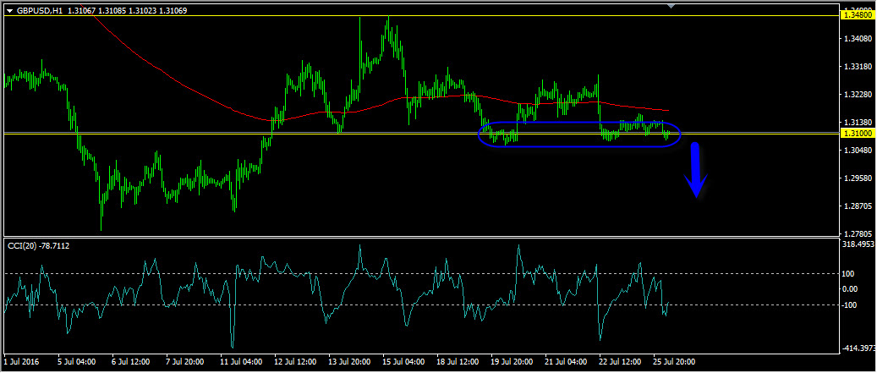Click the 25 Jul 20:00 time label

point(674,362)
